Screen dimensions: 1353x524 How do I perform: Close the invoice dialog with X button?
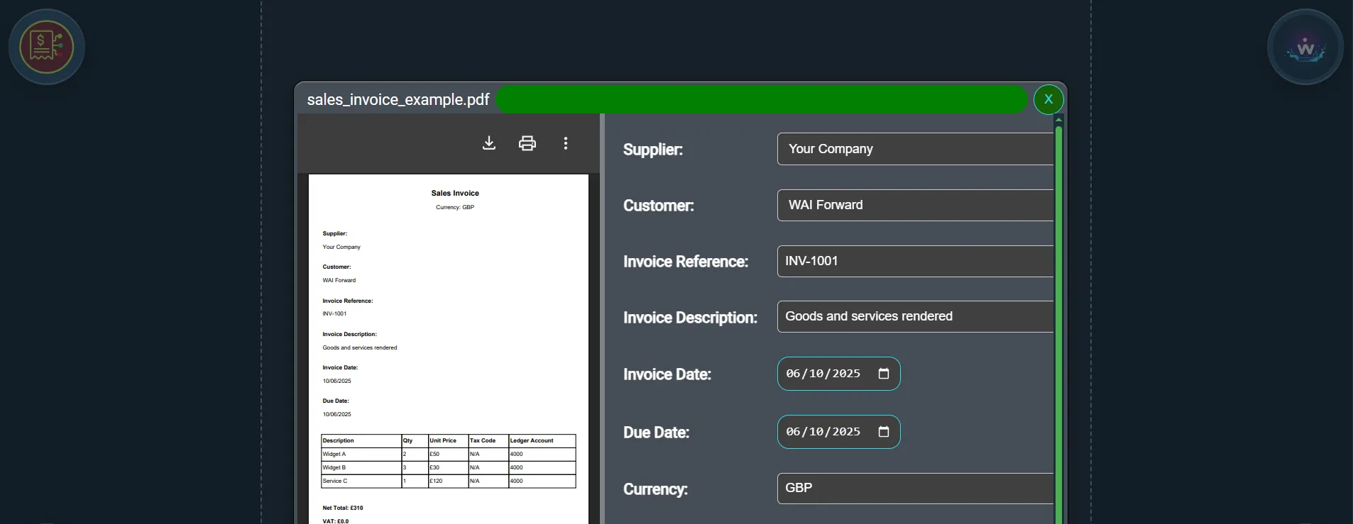pos(1048,99)
